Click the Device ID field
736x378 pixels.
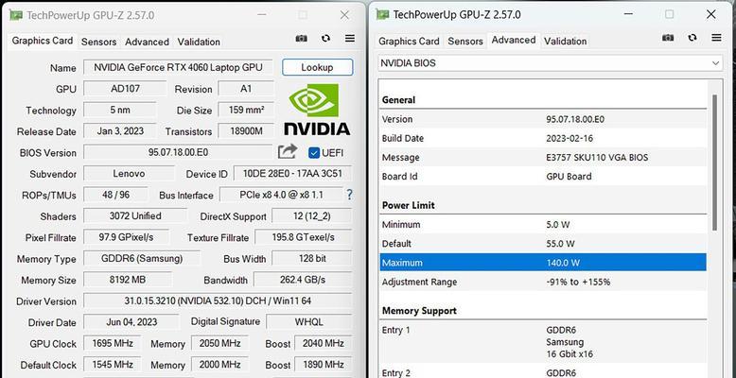tap(292, 174)
